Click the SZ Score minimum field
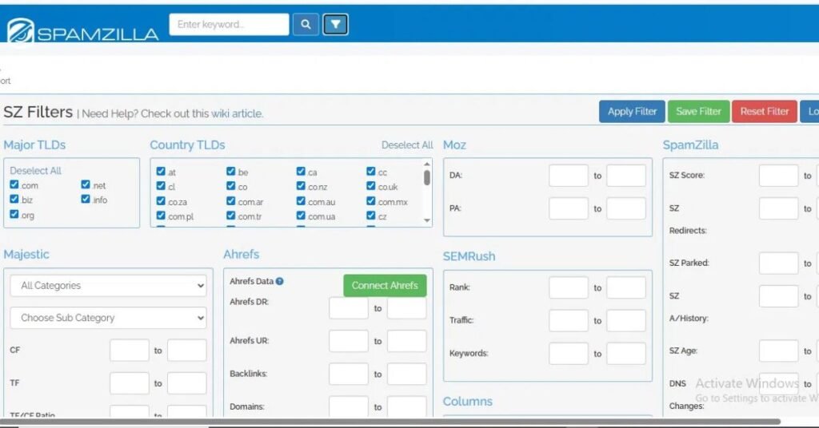Viewport: 819px width, 428px height. (779, 176)
